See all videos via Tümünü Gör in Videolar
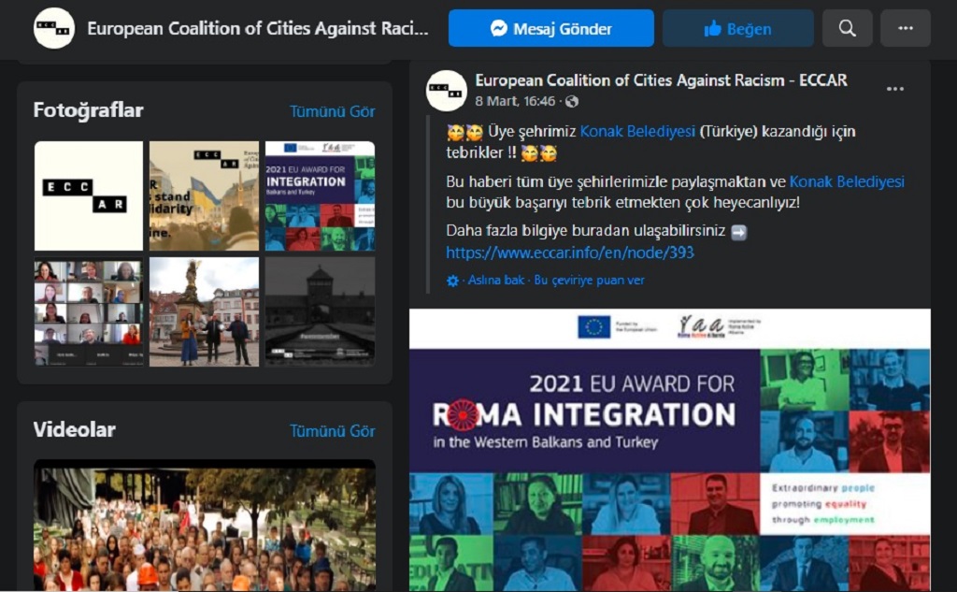This screenshot has height=592, width=957. point(332,431)
